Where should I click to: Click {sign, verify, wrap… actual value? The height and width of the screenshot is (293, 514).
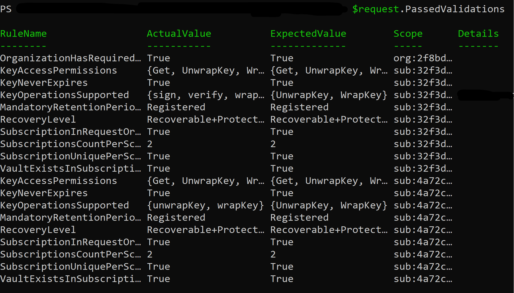tap(206, 95)
